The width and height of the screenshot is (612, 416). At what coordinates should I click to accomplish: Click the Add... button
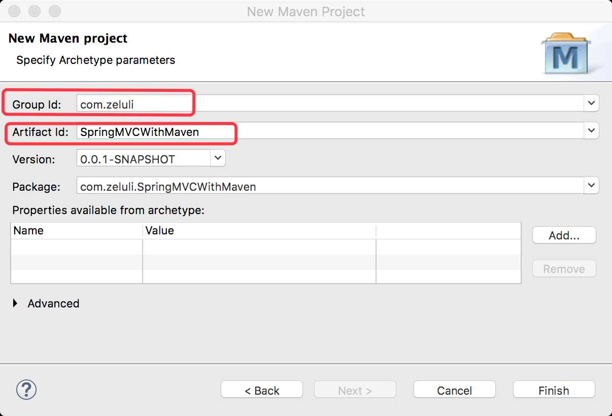(x=564, y=235)
